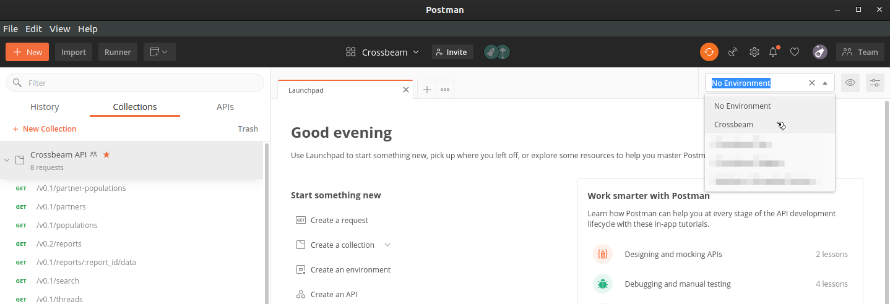Click Create a request link
Image resolution: width=890 pixels, height=304 pixels.
click(339, 220)
